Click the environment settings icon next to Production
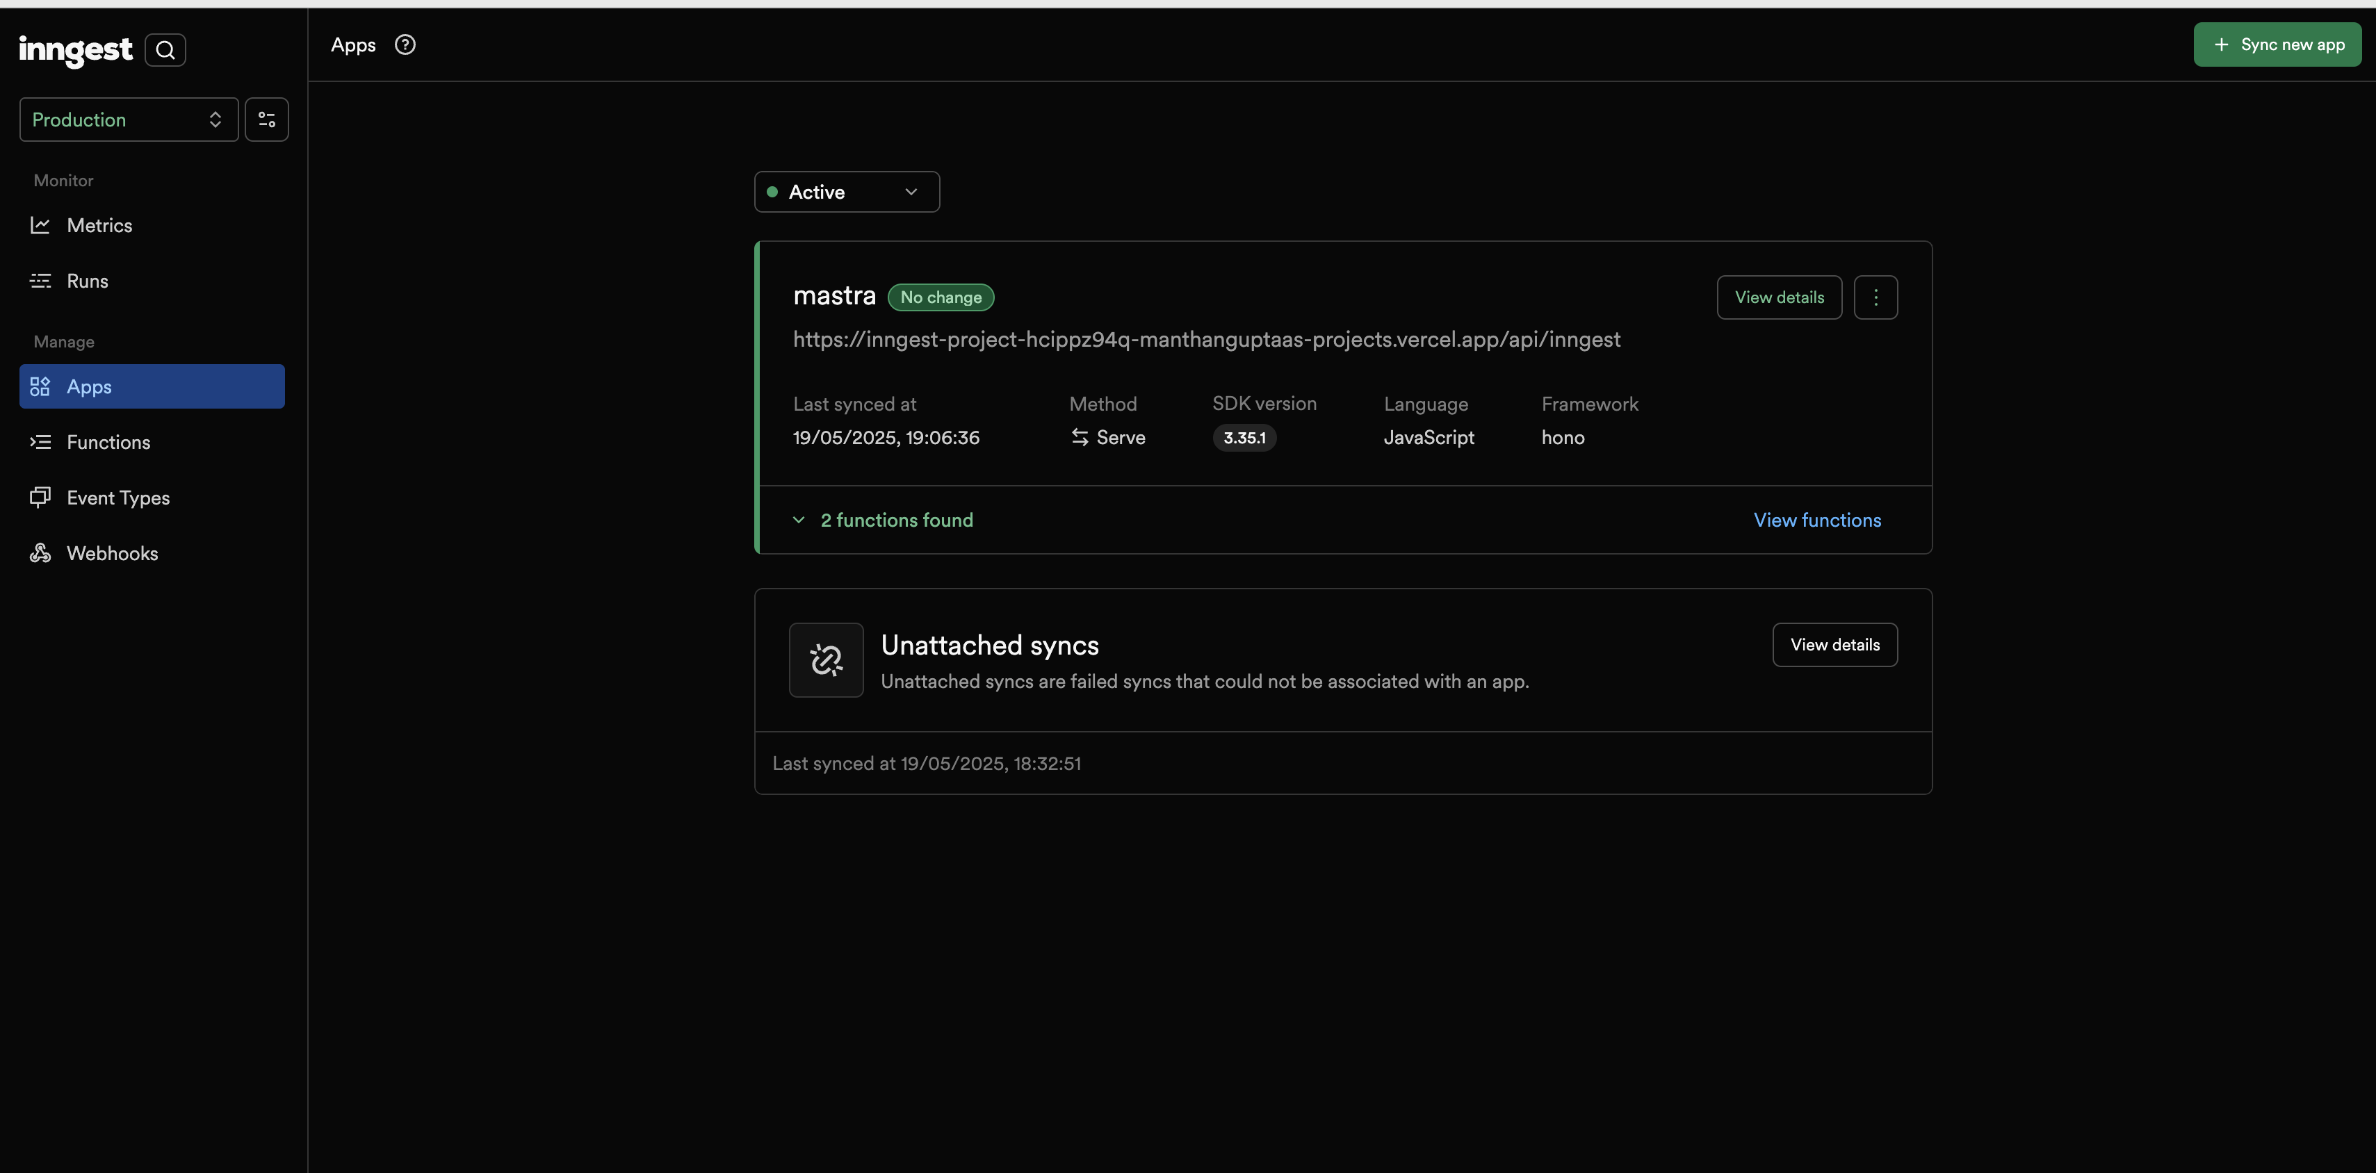The height and width of the screenshot is (1173, 2376). 266,119
